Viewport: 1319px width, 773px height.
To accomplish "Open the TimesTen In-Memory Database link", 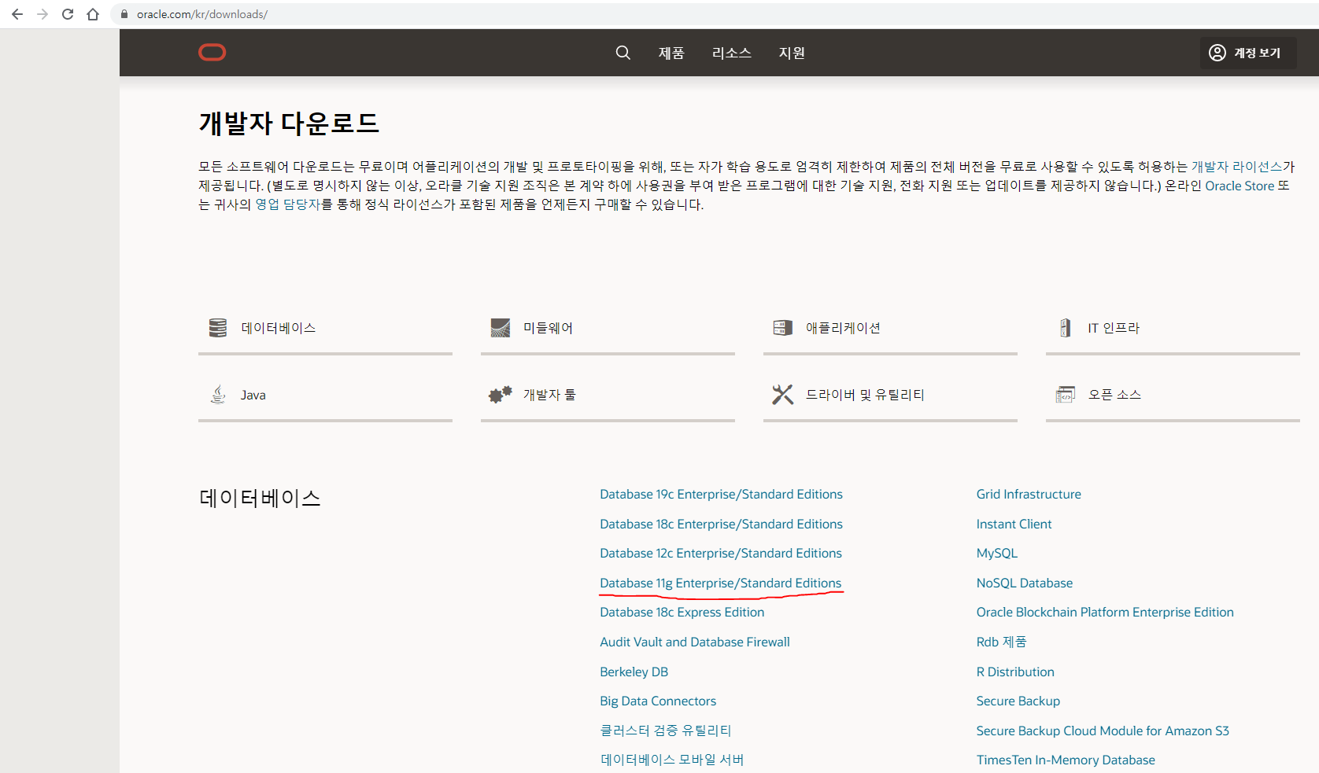I will point(1066,760).
